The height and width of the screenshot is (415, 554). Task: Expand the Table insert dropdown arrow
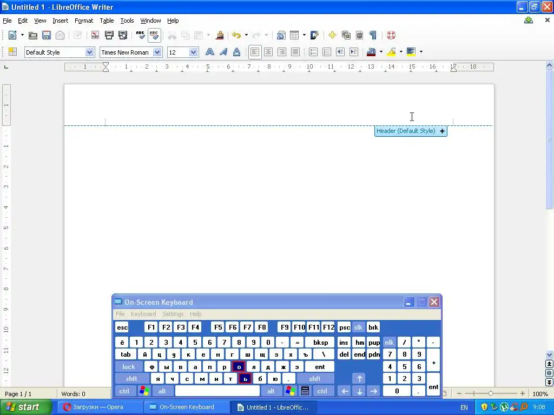coord(304,35)
